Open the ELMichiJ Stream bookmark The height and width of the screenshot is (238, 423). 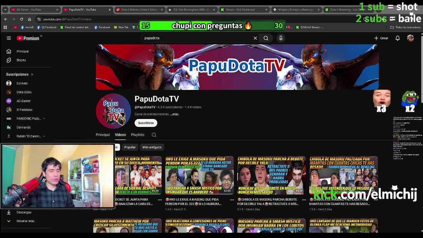pos(310,27)
